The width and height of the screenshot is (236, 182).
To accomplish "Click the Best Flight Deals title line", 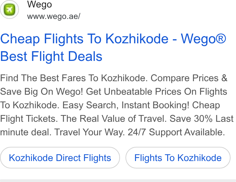I will [x=51, y=56].
